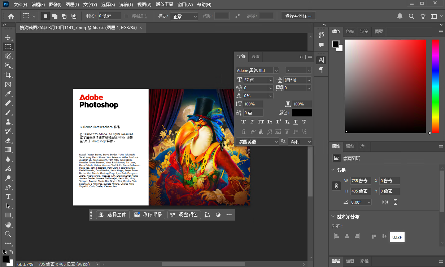445x267 pixels.
Task: Collapse the 变换 section in Properties
Action: [333, 170]
